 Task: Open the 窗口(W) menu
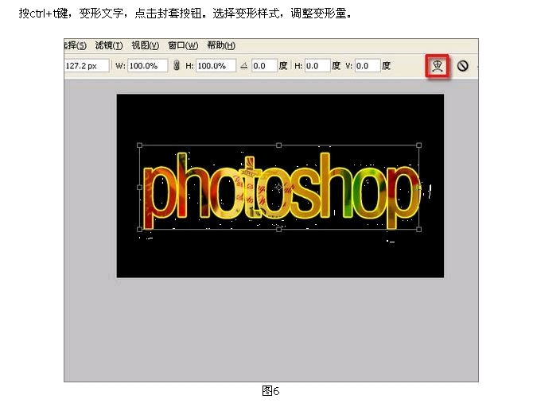183,45
